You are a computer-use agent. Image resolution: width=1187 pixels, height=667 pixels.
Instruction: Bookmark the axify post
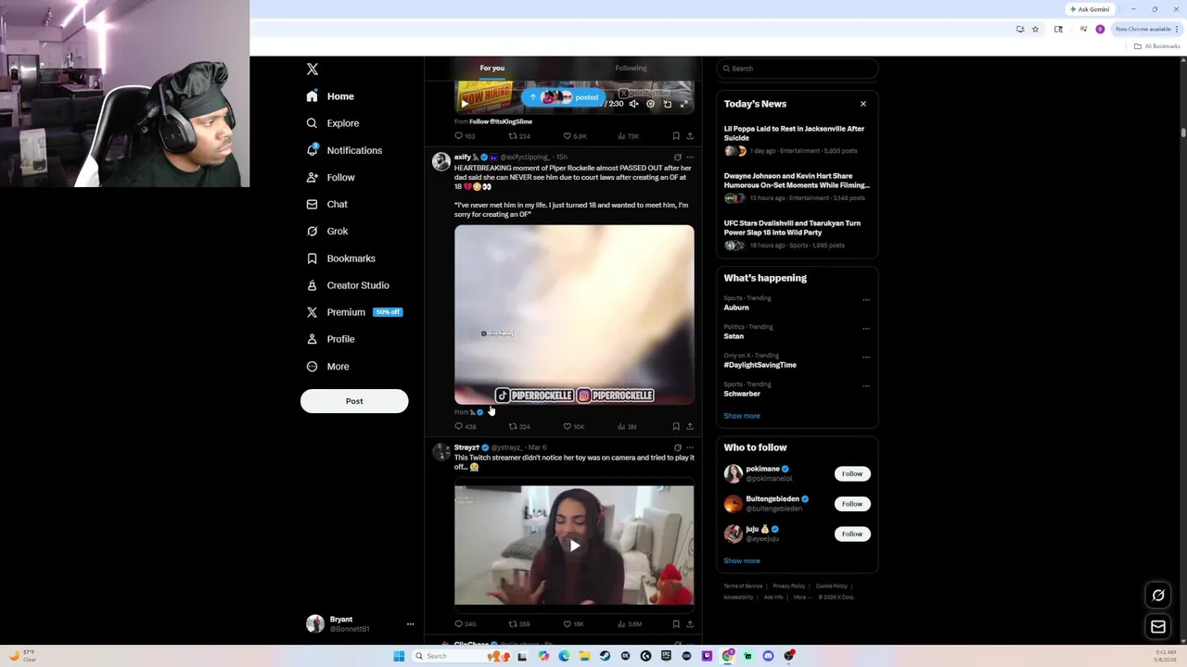(x=676, y=427)
